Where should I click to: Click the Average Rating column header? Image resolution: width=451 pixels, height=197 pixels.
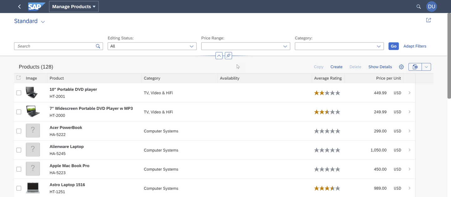[x=328, y=78]
